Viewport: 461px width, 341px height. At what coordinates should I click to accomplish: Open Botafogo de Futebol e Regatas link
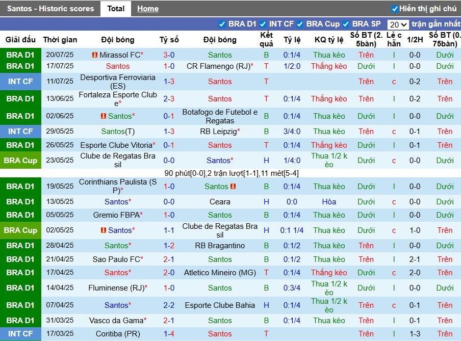(220, 116)
